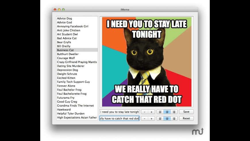Select Advice God in the meme list

click(77, 22)
